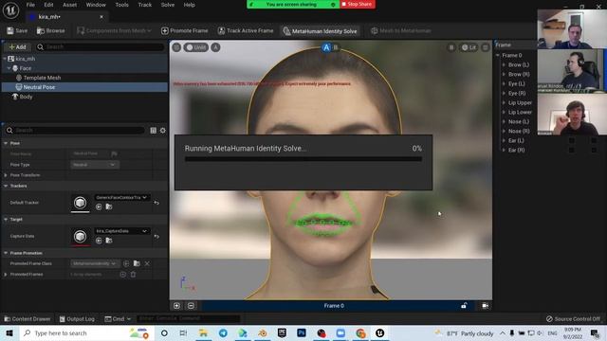This screenshot has height=341, width=607.
Task: Open the Window menu
Action: (96, 5)
